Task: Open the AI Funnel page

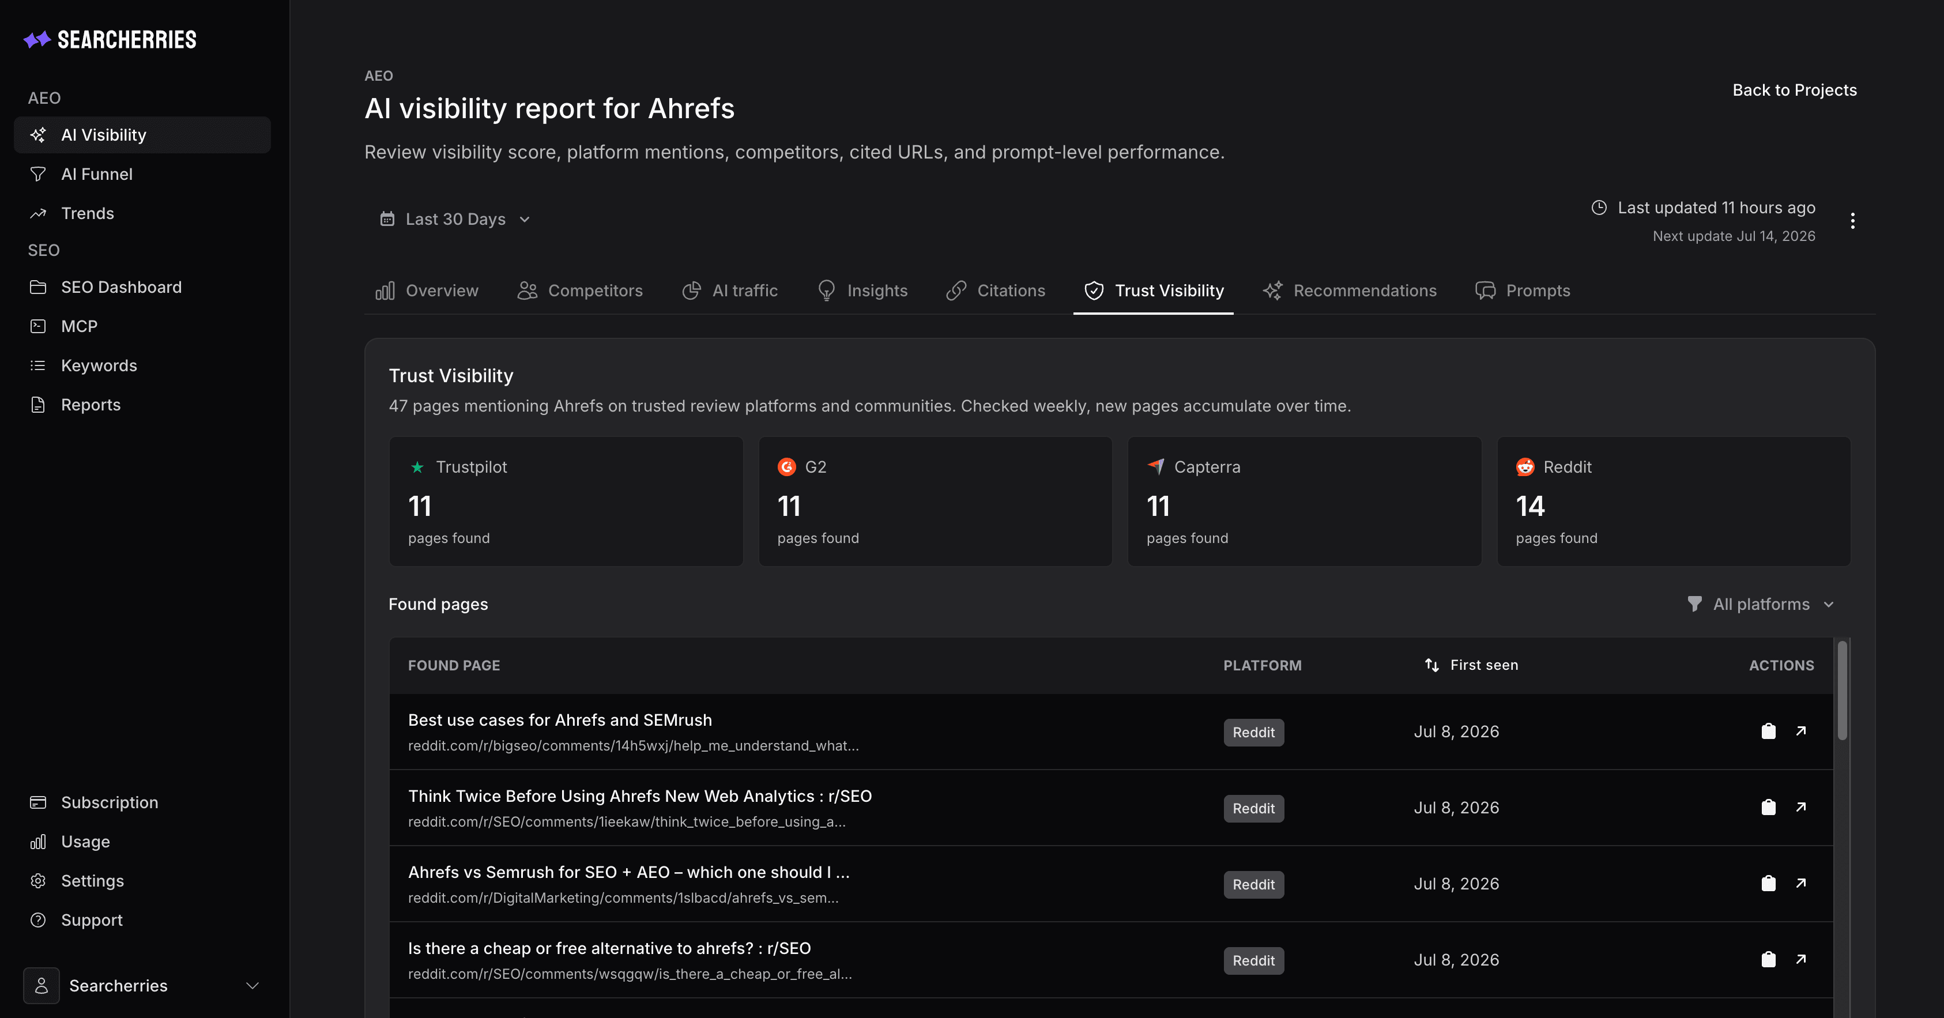Action: (x=142, y=174)
